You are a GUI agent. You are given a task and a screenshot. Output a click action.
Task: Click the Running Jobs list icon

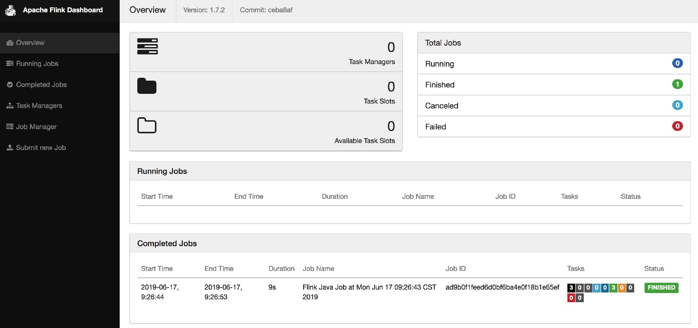pos(9,63)
